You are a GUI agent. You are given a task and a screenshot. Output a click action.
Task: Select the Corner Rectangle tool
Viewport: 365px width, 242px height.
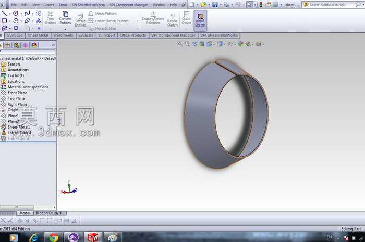(x=4, y=21)
